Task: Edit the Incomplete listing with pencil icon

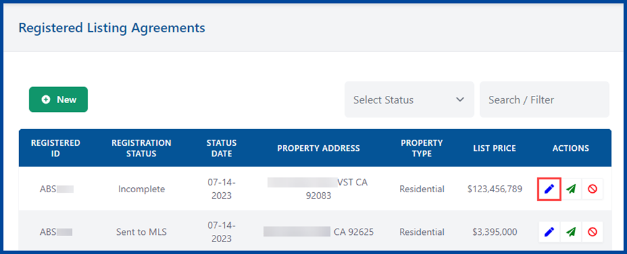Action: tap(548, 189)
